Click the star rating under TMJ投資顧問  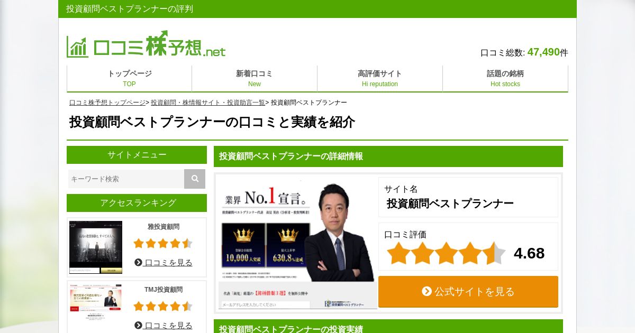[163, 306]
